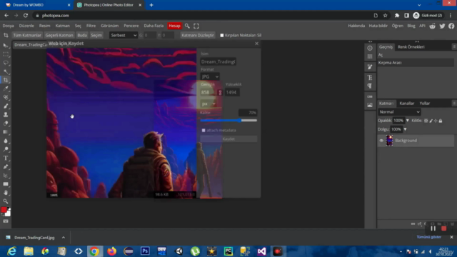The image size is (457, 257).
Task: Select the Dodge tool
Action: pyautogui.click(x=6, y=149)
